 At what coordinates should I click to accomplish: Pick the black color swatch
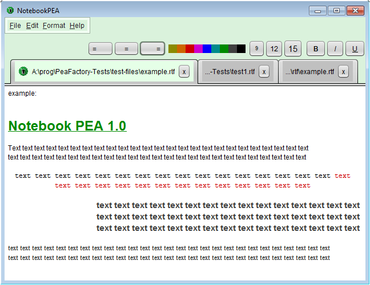click(x=241, y=49)
